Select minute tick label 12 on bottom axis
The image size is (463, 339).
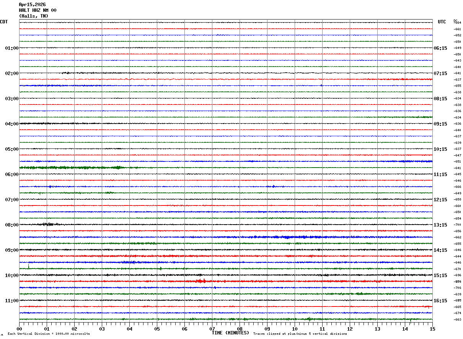click(x=350, y=329)
